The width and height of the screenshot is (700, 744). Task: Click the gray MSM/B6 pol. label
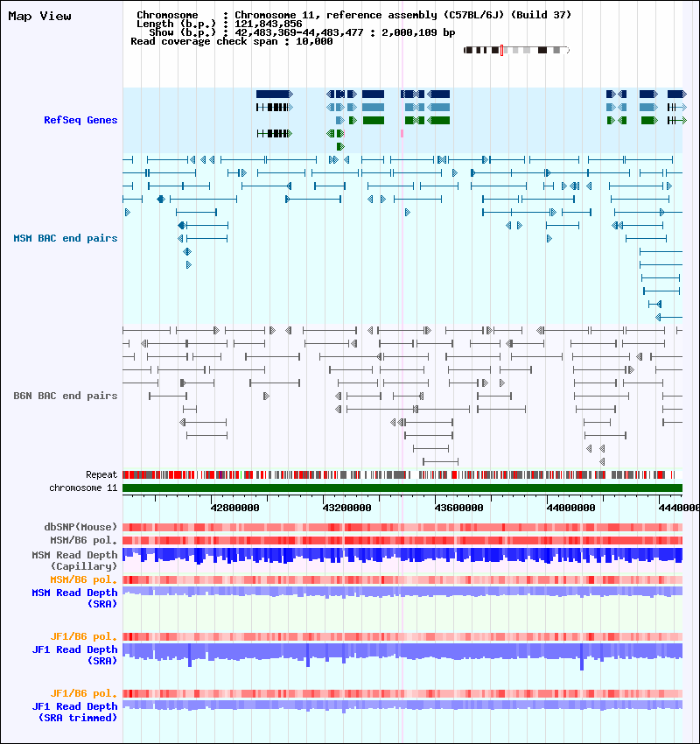pyautogui.click(x=83, y=540)
